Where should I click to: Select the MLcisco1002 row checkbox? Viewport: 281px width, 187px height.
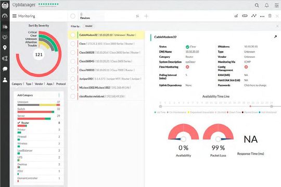[73, 87]
